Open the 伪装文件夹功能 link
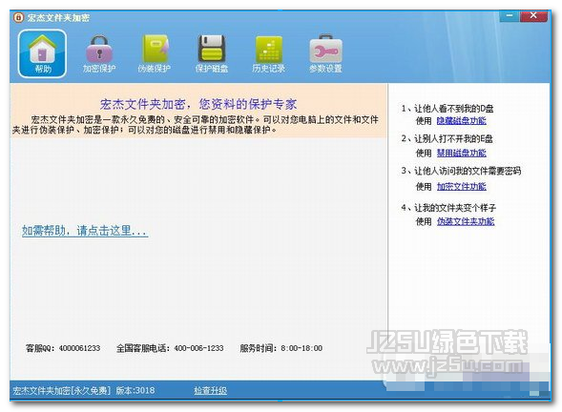 [x=466, y=221]
